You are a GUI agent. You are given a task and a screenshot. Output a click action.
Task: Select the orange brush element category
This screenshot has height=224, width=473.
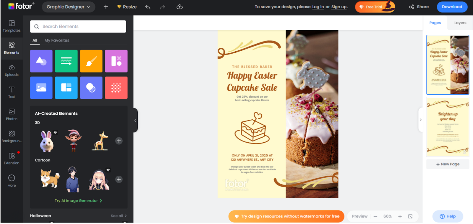91,61
